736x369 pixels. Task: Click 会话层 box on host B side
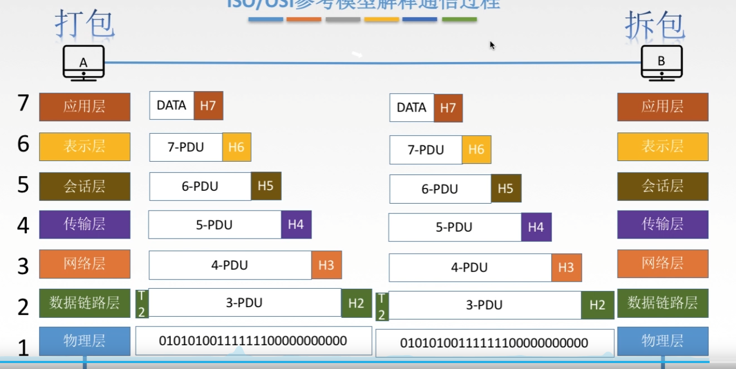(x=663, y=186)
